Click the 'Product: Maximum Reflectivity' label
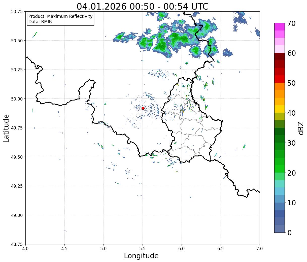Image resolution: width=307 pixels, height=262 pixels. point(60,16)
